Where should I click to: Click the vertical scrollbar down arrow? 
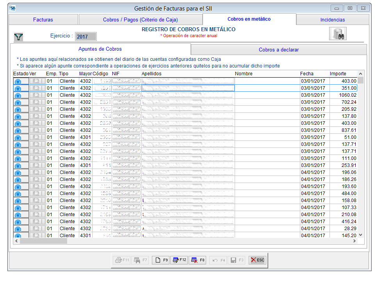(360, 235)
